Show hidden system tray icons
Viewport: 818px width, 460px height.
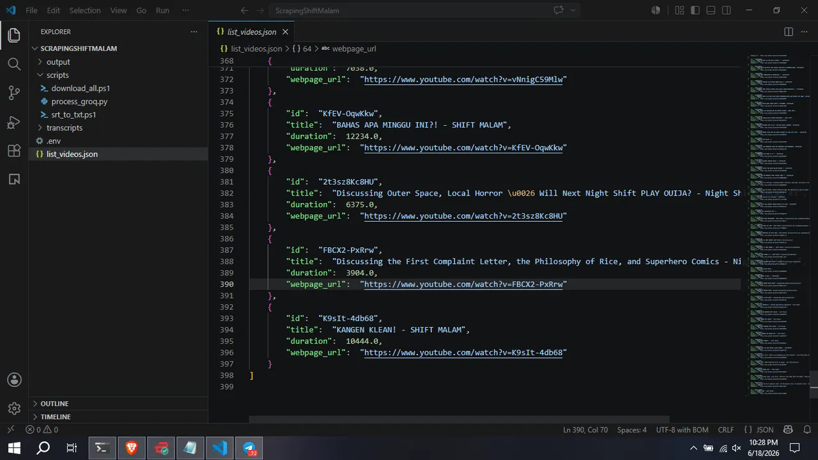click(x=693, y=448)
